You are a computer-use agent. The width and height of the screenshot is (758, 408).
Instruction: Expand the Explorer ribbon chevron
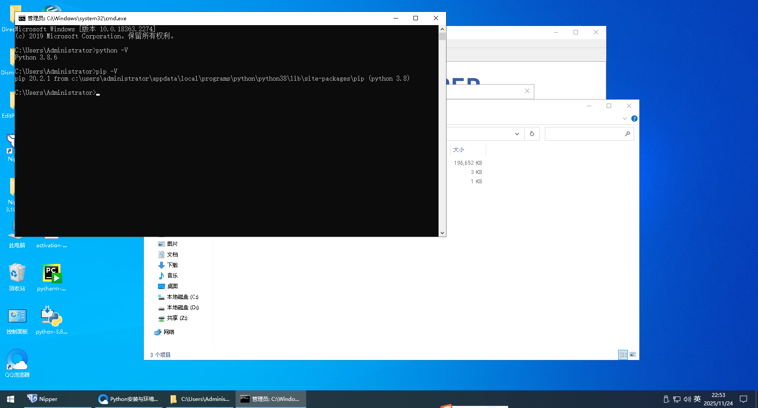tap(624, 119)
